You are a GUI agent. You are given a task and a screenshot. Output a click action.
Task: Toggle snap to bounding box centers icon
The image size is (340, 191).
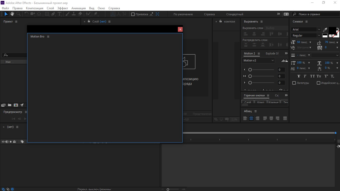point(158,14)
